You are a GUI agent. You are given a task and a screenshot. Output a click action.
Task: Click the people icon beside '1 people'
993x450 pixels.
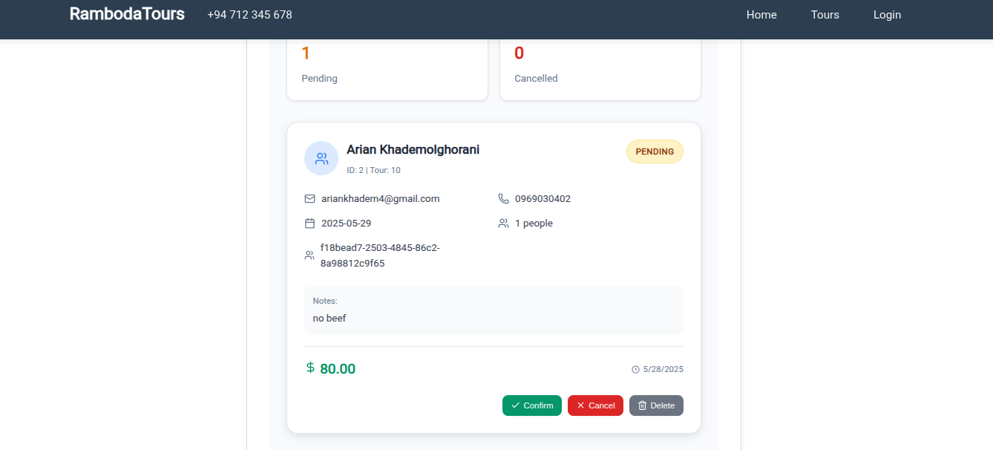[504, 223]
